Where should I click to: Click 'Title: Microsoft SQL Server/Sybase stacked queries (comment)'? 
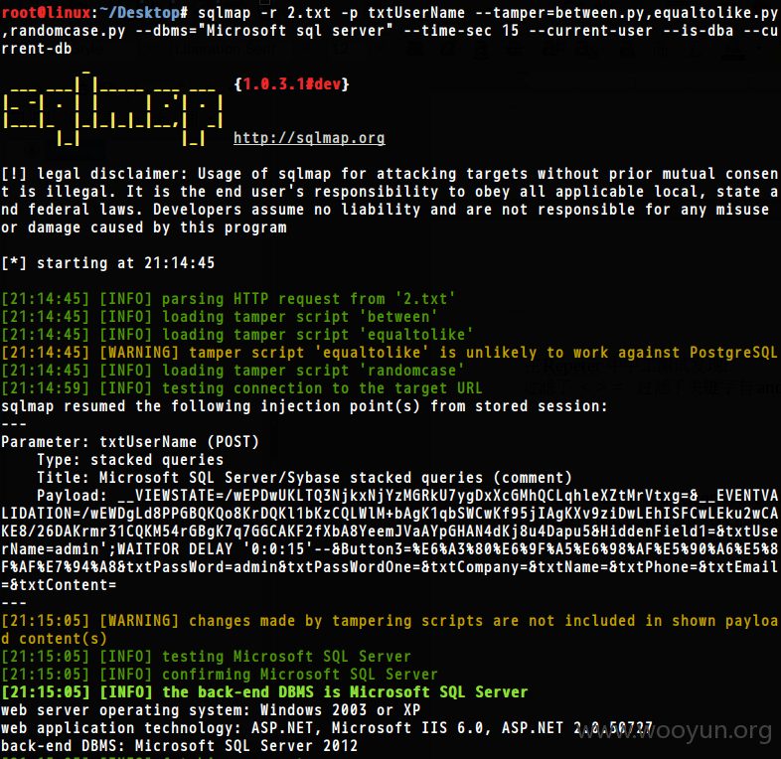[304, 478]
